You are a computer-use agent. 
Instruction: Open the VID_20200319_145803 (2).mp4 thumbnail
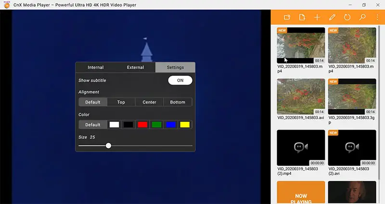(x=301, y=148)
